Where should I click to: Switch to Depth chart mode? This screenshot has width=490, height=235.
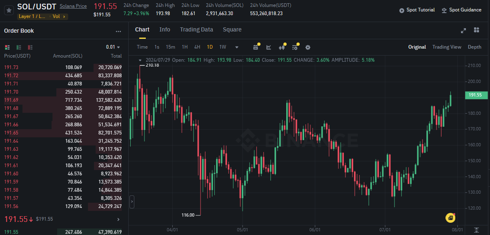[474, 47]
